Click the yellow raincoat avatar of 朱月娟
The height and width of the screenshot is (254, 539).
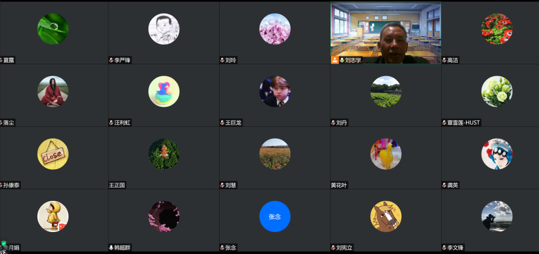(x=52, y=217)
